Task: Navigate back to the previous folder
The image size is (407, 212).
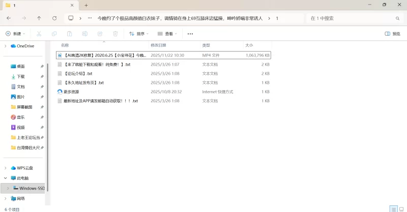Action: coord(9,18)
